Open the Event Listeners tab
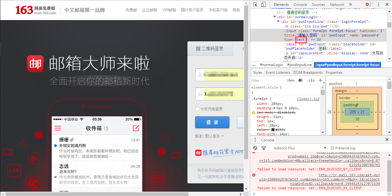392x196 pixels. (x=278, y=73)
